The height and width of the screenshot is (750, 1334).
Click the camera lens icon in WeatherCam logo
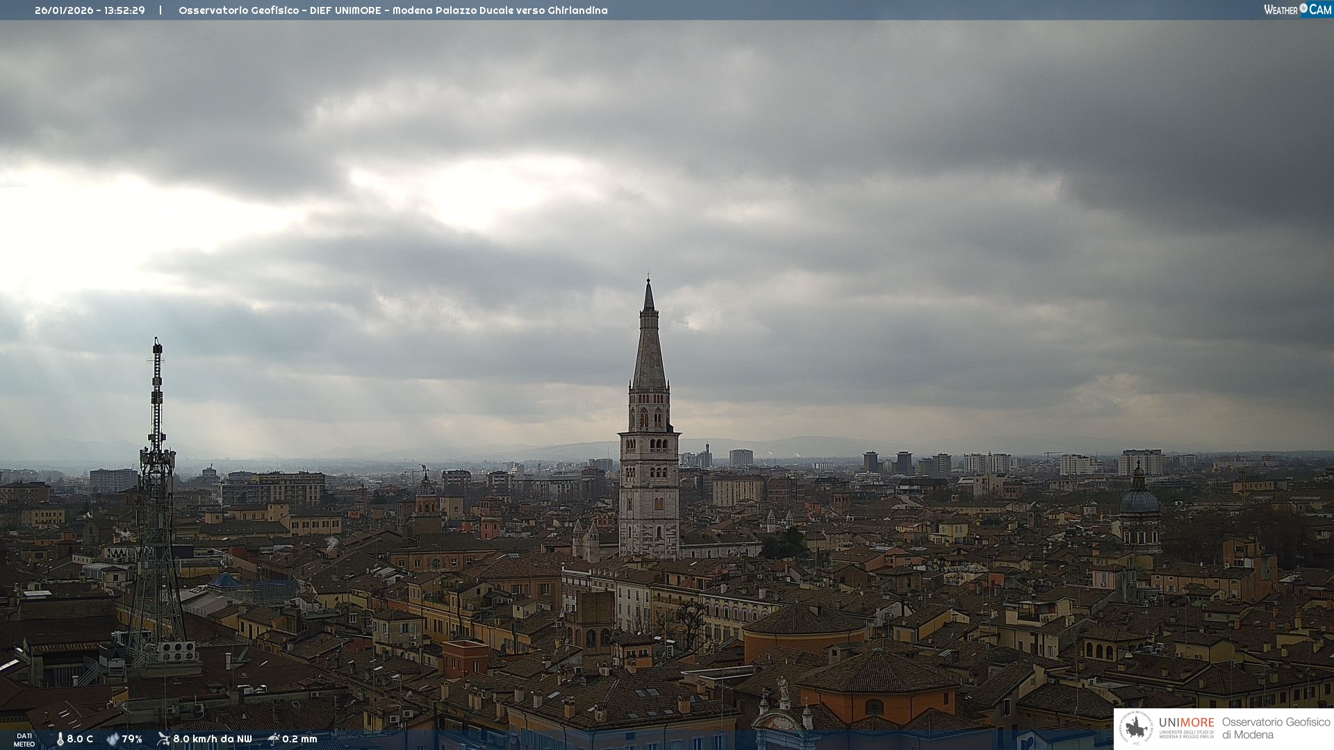tap(1303, 8)
